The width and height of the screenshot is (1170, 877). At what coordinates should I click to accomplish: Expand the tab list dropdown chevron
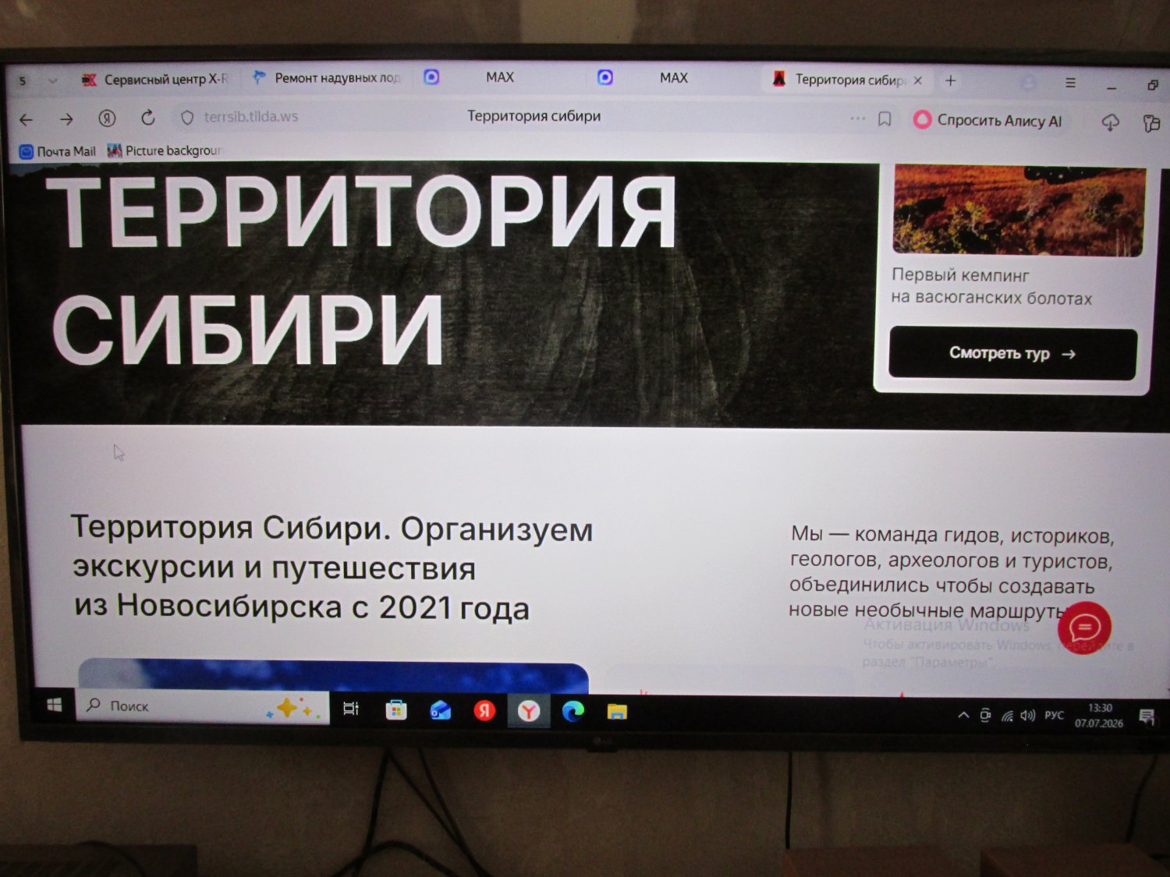(52, 80)
